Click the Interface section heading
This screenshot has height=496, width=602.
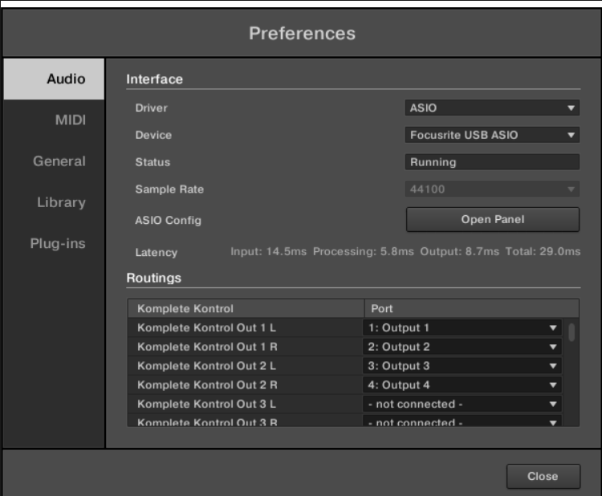pyautogui.click(x=154, y=79)
